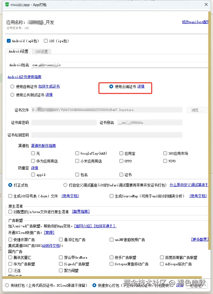
Task: Check the appid anti-resign checkbox
Action: point(33,175)
